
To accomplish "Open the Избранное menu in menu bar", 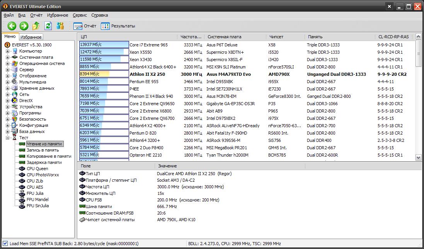I will coord(58,15).
